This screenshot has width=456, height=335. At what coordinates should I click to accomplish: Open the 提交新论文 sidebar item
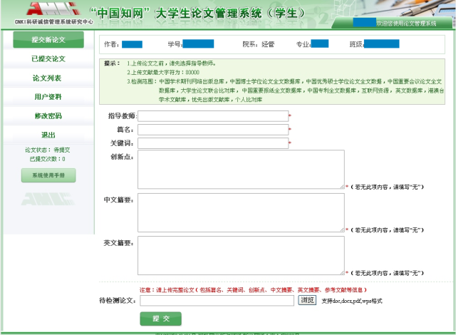48,40
